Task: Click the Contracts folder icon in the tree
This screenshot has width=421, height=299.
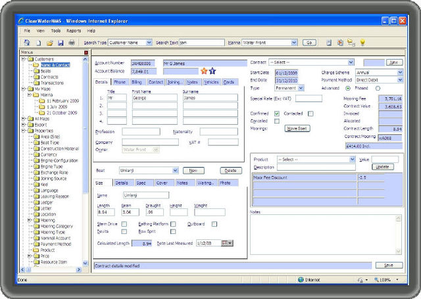Action: point(37,77)
